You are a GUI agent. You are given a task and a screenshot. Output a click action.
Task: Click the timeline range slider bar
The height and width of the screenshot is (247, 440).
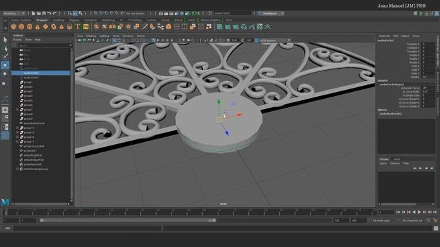128,220
